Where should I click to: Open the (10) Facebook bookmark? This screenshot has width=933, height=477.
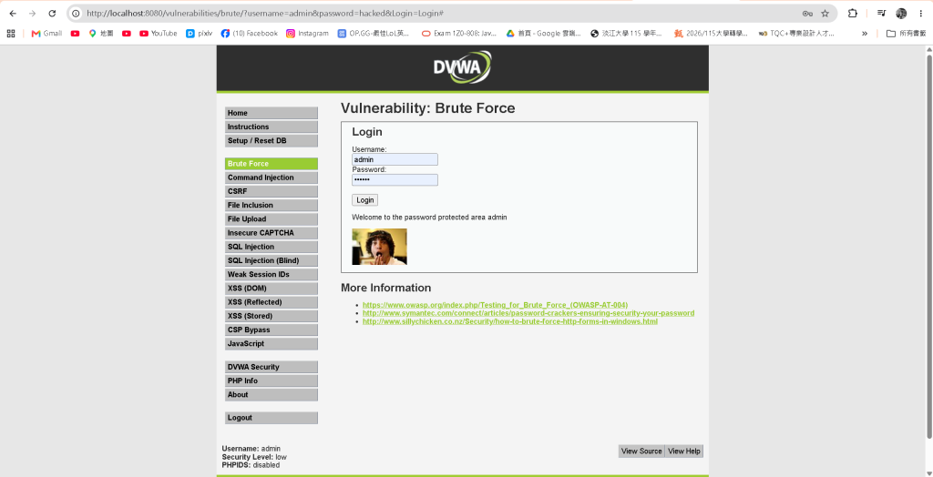[250, 34]
